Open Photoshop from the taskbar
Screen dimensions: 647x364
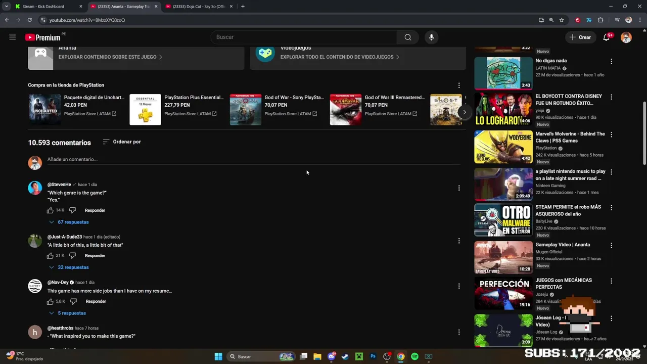373,356
